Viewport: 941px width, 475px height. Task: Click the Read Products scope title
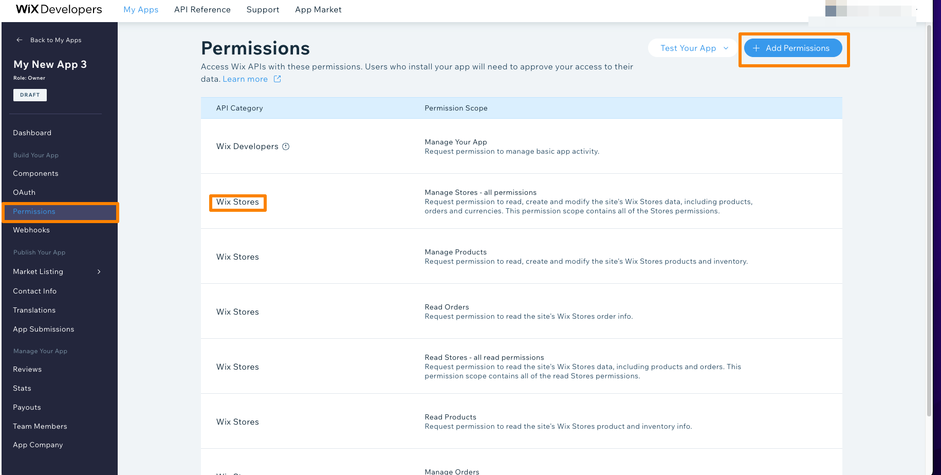(x=450, y=417)
